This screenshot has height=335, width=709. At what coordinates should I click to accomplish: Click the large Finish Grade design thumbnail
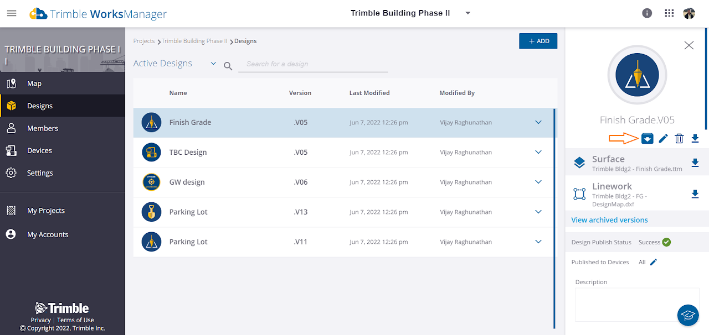tap(637, 75)
